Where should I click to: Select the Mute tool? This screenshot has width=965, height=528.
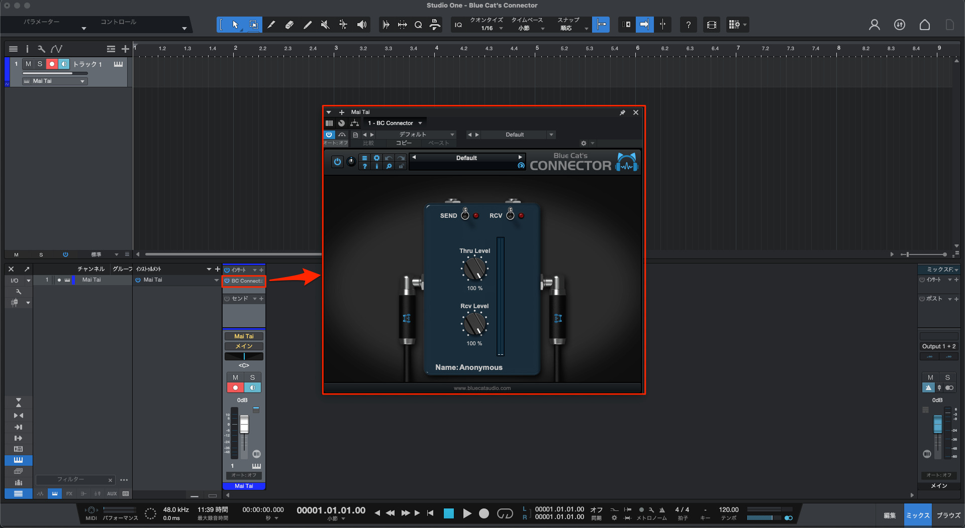click(x=325, y=25)
